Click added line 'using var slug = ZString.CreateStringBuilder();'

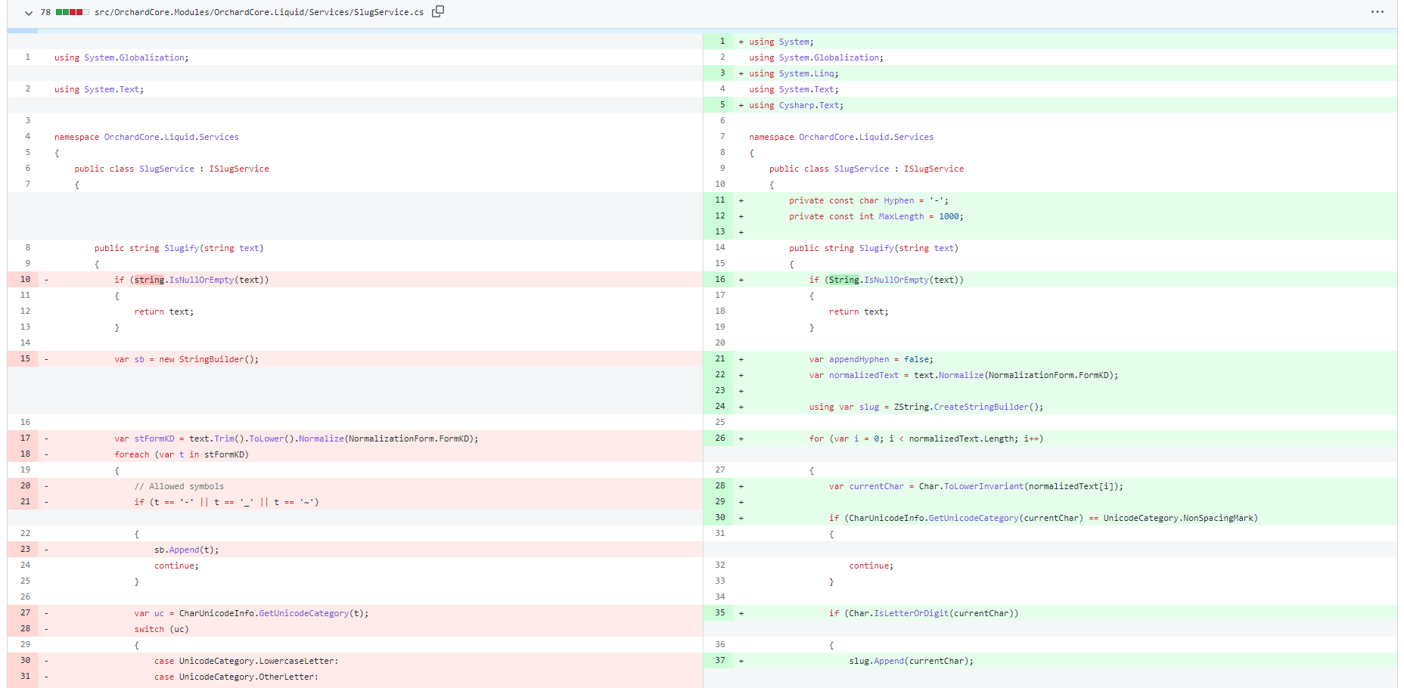(x=927, y=407)
